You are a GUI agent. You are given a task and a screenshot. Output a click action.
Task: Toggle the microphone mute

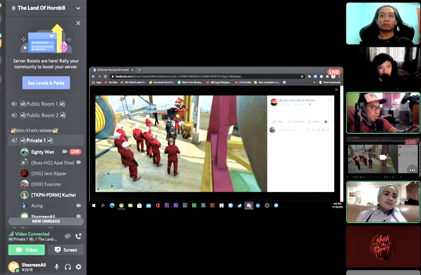pyautogui.click(x=57, y=267)
